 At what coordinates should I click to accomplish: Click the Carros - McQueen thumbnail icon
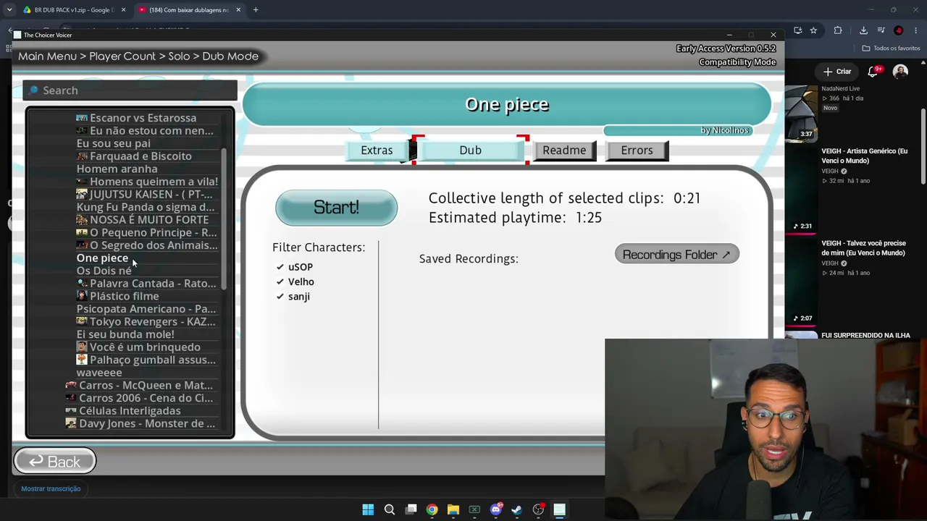click(x=70, y=385)
